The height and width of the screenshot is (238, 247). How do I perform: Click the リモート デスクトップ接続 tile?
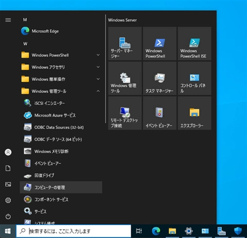(125, 113)
